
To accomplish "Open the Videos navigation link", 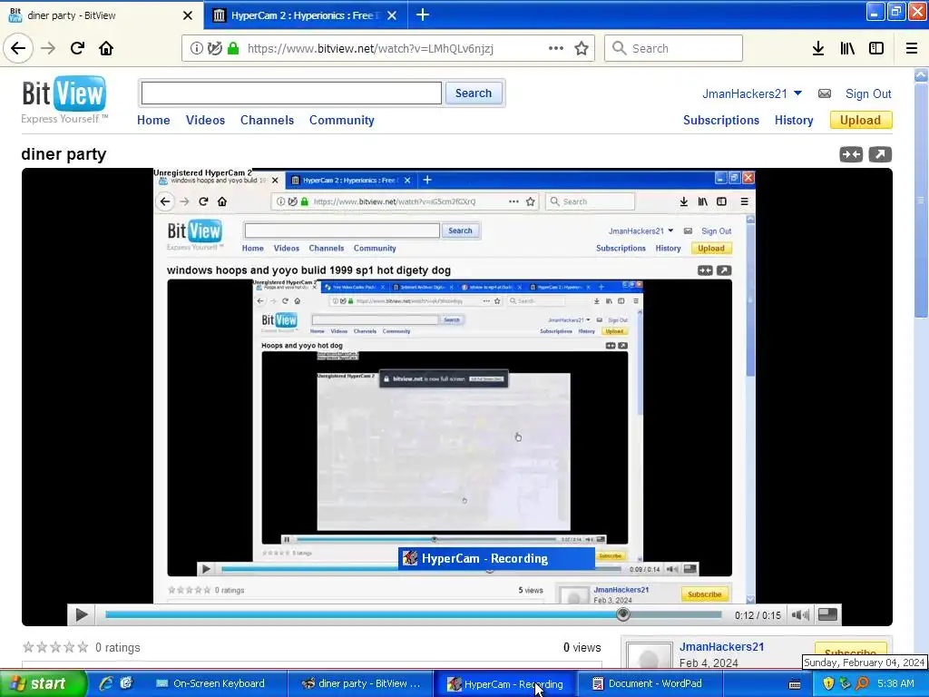I will coord(205,120).
